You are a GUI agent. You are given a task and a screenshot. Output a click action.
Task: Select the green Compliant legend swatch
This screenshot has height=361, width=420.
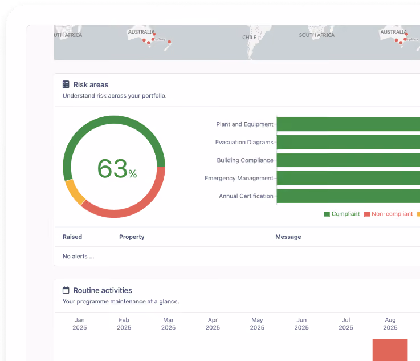(327, 214)
